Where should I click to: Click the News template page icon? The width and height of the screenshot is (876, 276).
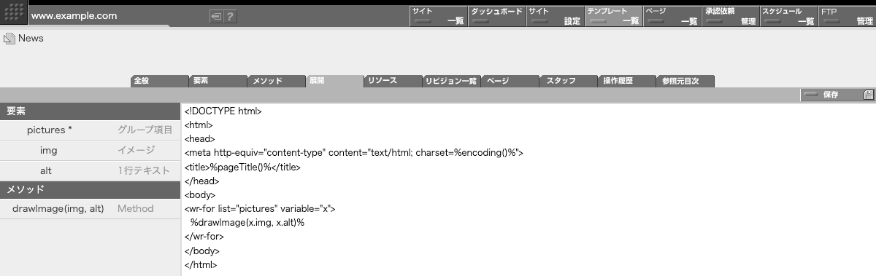[9, 39]
